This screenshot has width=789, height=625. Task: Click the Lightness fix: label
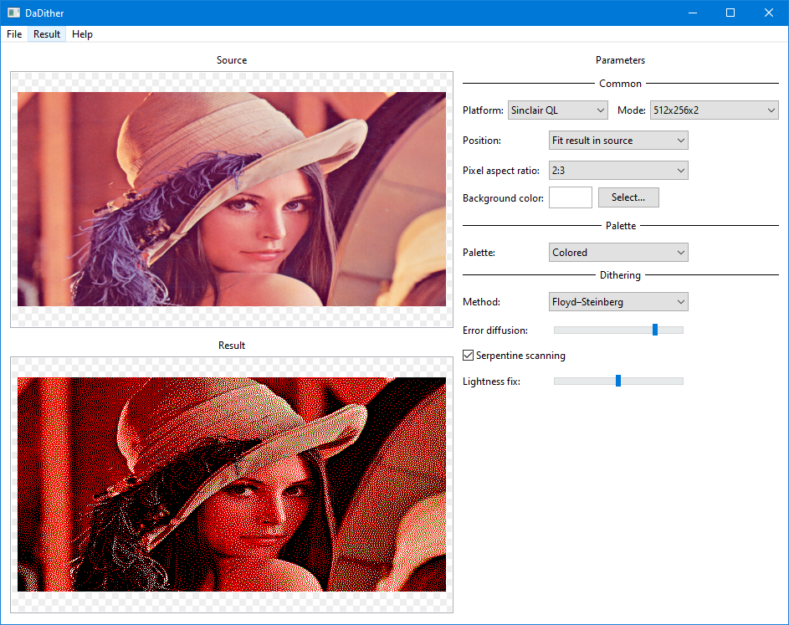pyautogui.click(x=492, y=382)
